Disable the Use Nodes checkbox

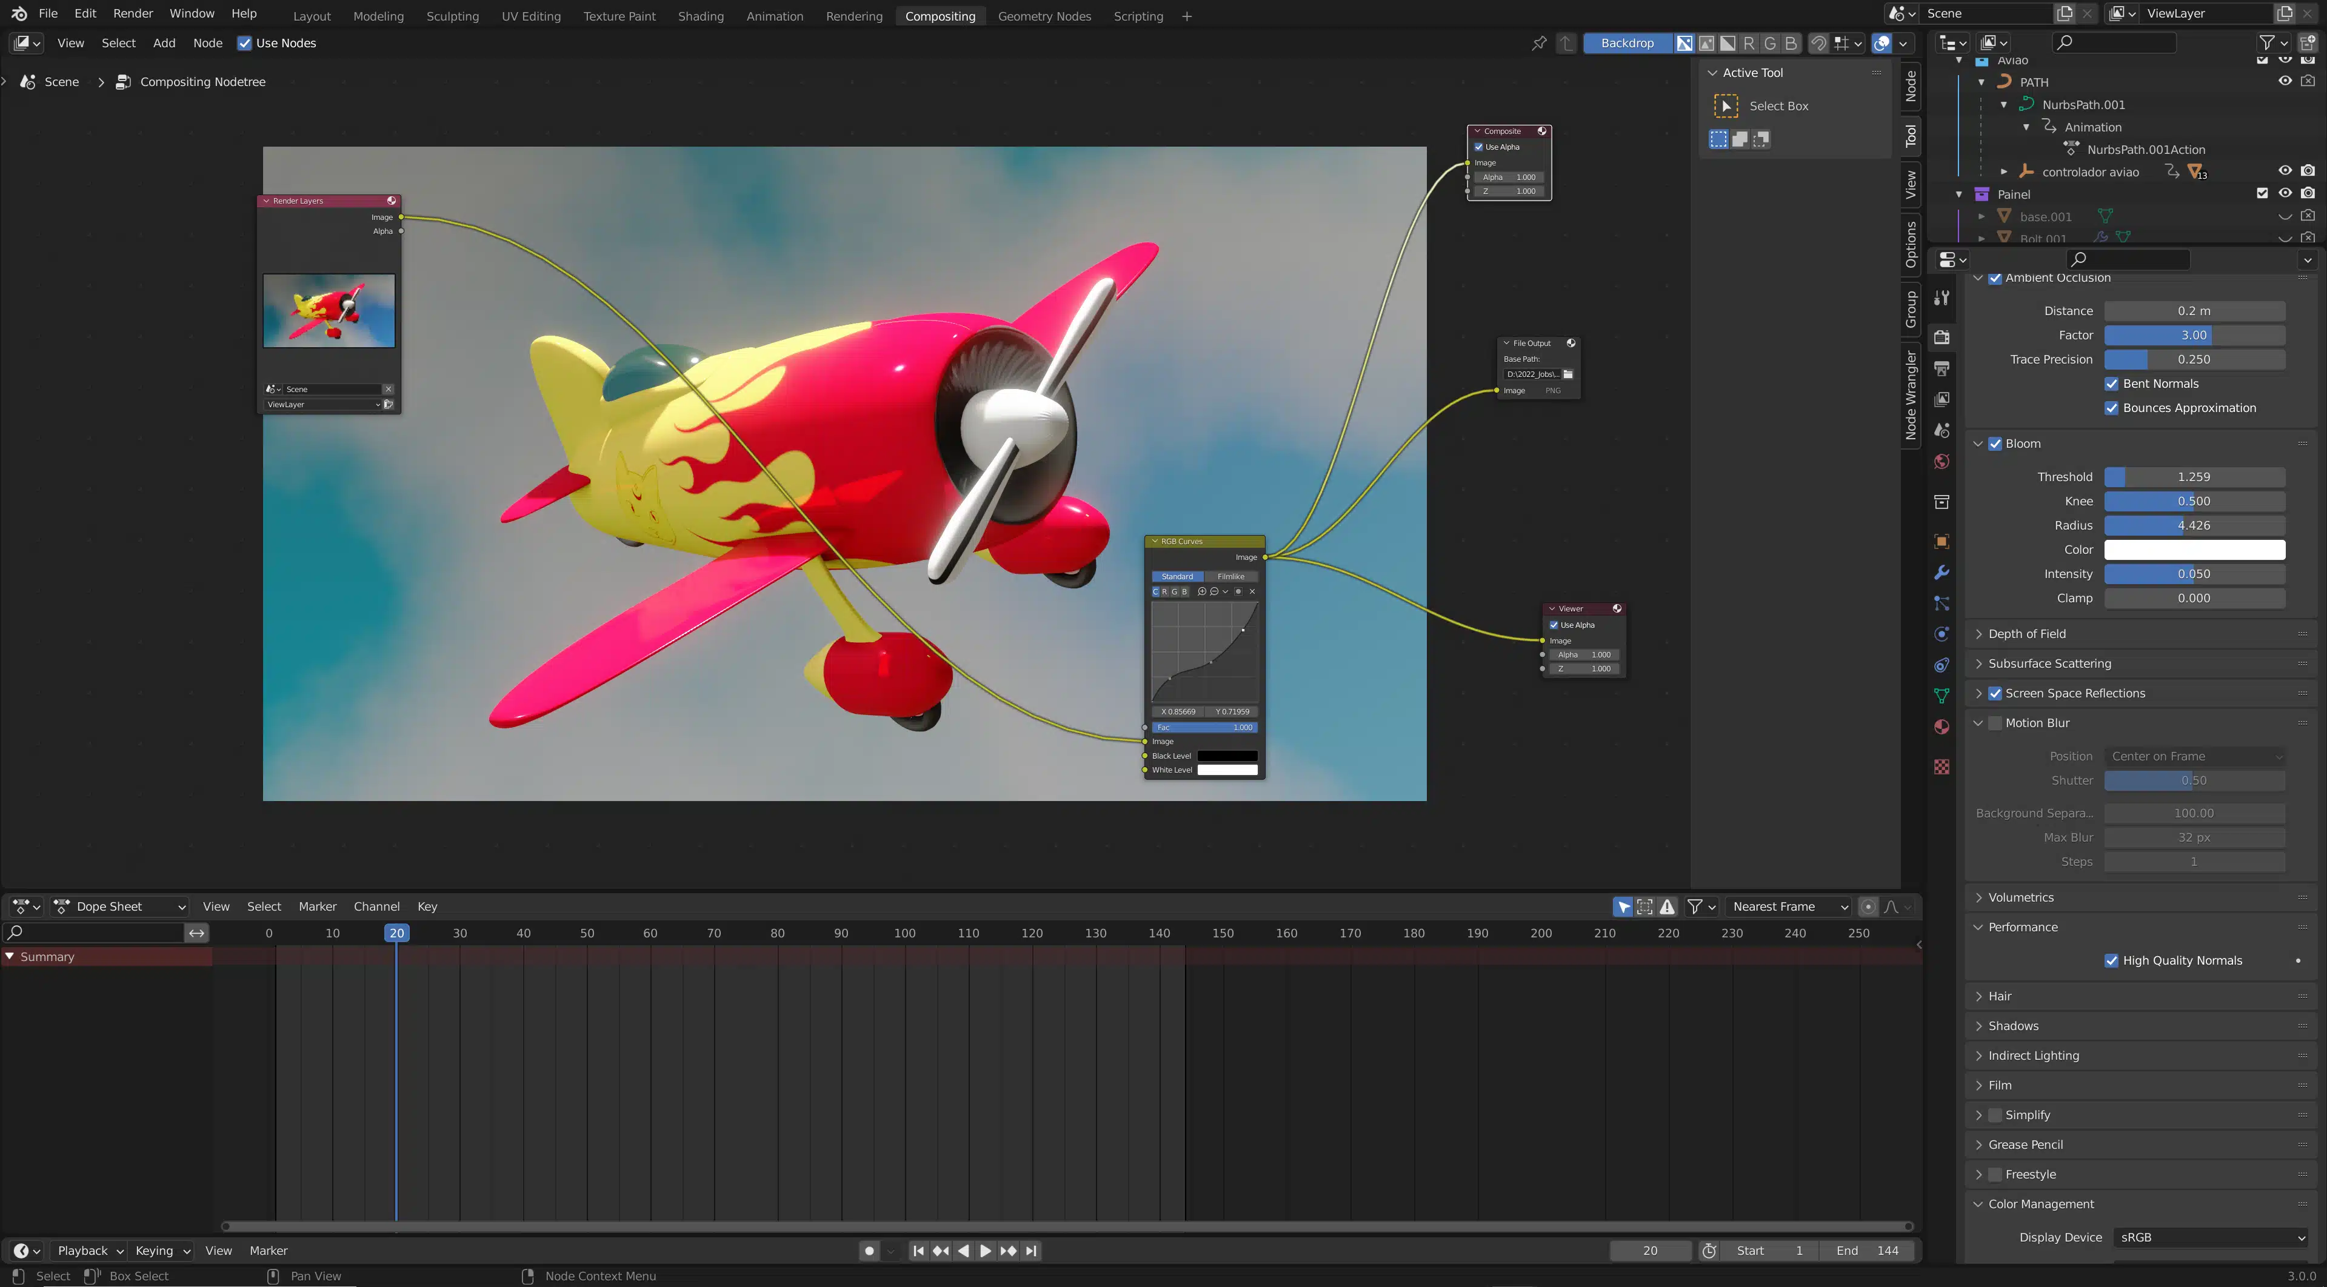pos(244,44)
